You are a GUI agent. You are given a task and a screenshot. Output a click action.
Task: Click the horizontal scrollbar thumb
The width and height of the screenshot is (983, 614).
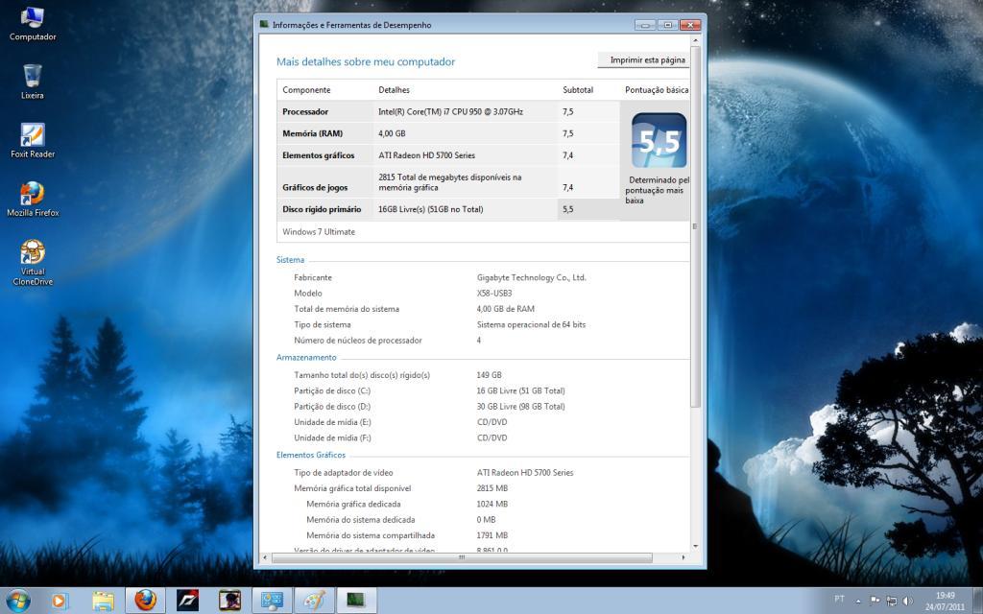tap(462, 557)
